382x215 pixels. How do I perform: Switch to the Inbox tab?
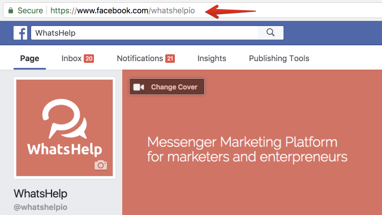point(78,58)
